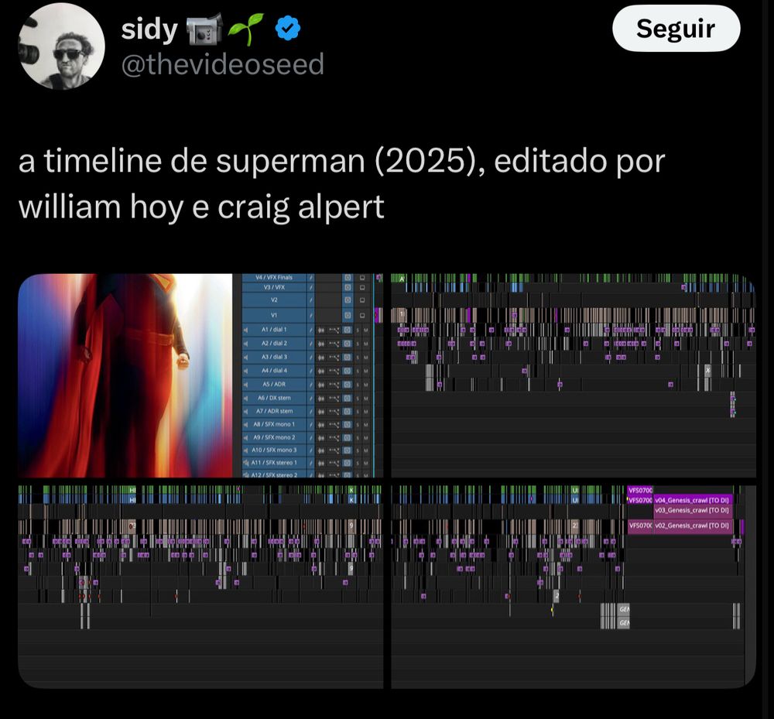Click the blue verified badge
The height and width of the screenshot is (719, 774).
[288, 28]
